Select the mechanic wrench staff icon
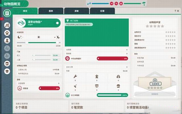Screen dimensions: 182x114 click(x=75, y=76)
